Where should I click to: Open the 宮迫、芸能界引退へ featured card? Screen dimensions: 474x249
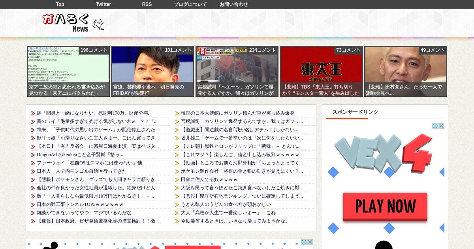152,71
